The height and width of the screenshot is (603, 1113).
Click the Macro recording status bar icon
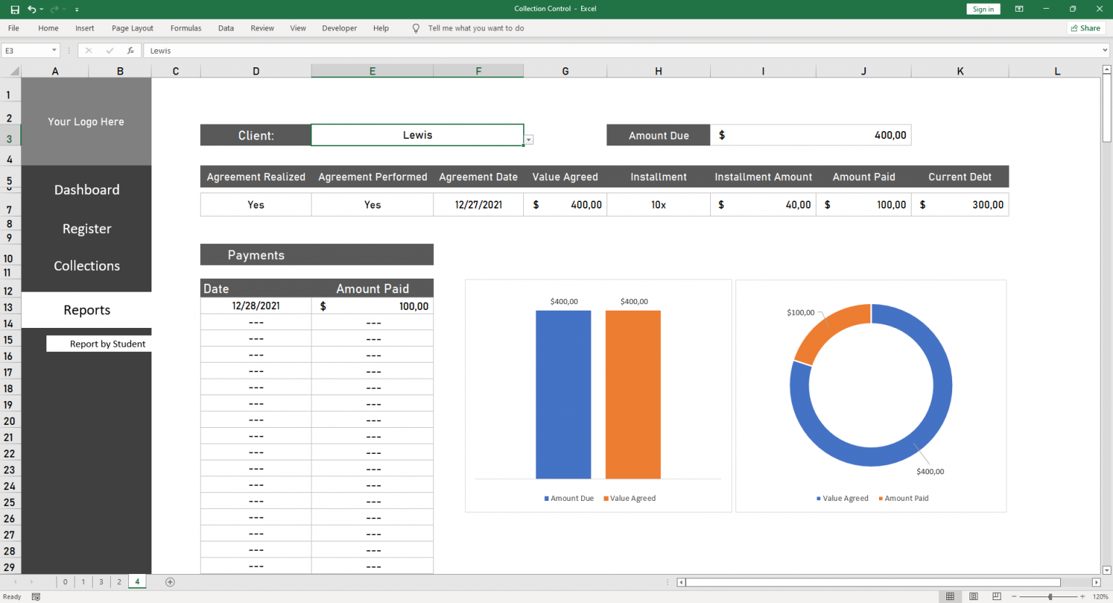36,596
